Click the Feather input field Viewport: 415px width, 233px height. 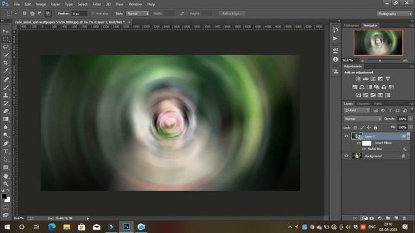pos(79,14)
